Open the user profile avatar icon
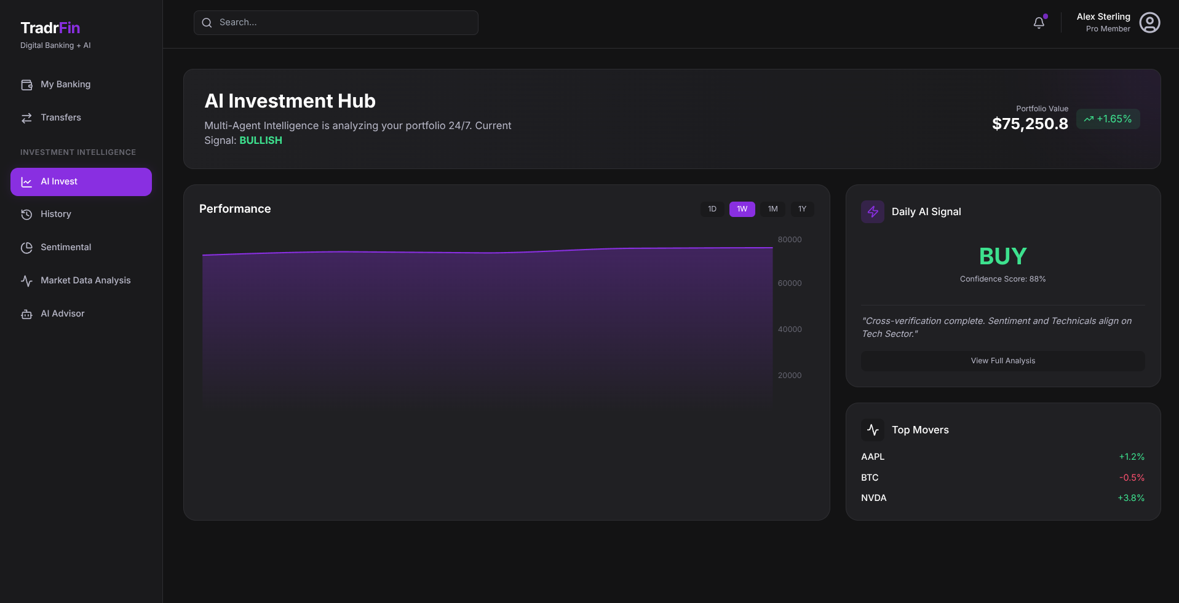Image resolution: width=1179 pixels, height=603 pixels. pyautogui.click(x=1149, y=23)
